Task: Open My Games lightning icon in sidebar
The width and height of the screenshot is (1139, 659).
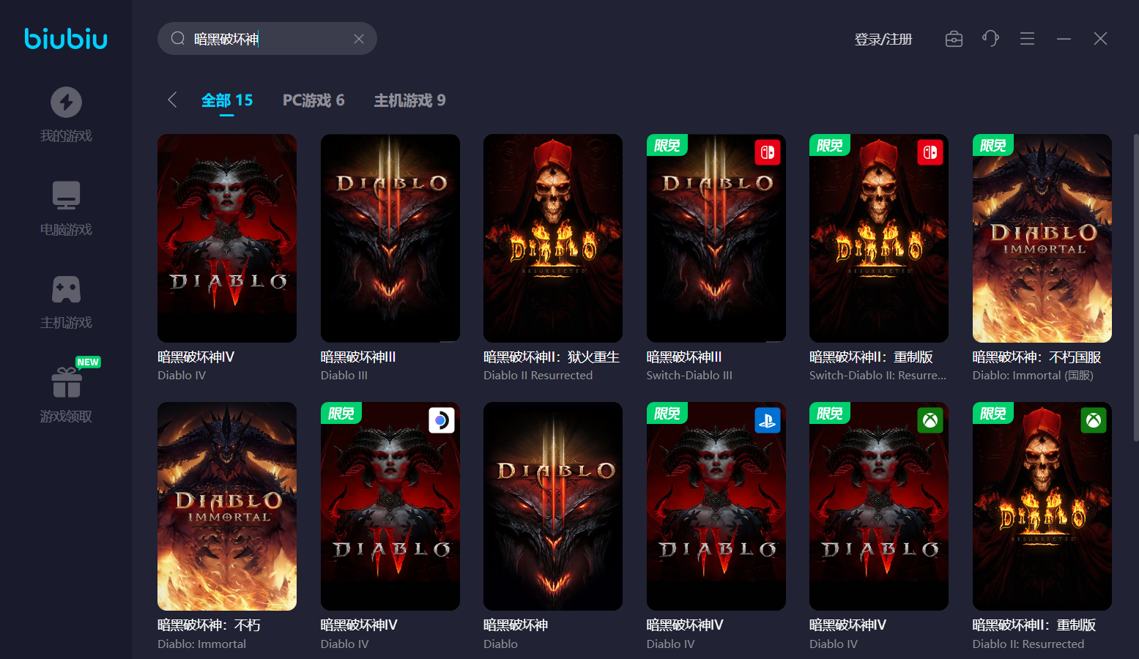Action: (66, 103)
